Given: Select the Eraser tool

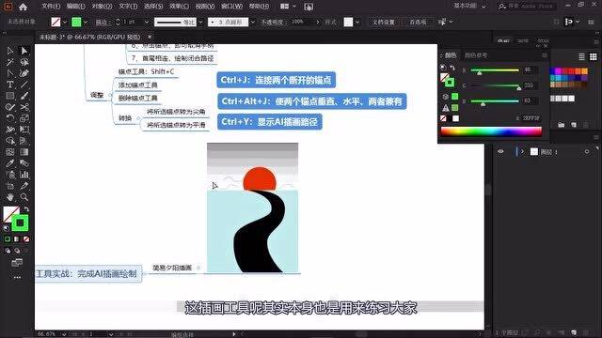Looking at the screenshot, I should tap(10, 107).
